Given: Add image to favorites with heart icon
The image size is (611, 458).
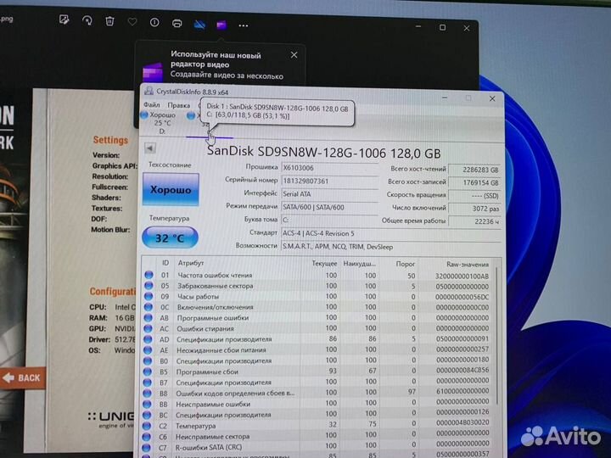Looking at the screenshot, I should 132,22.
